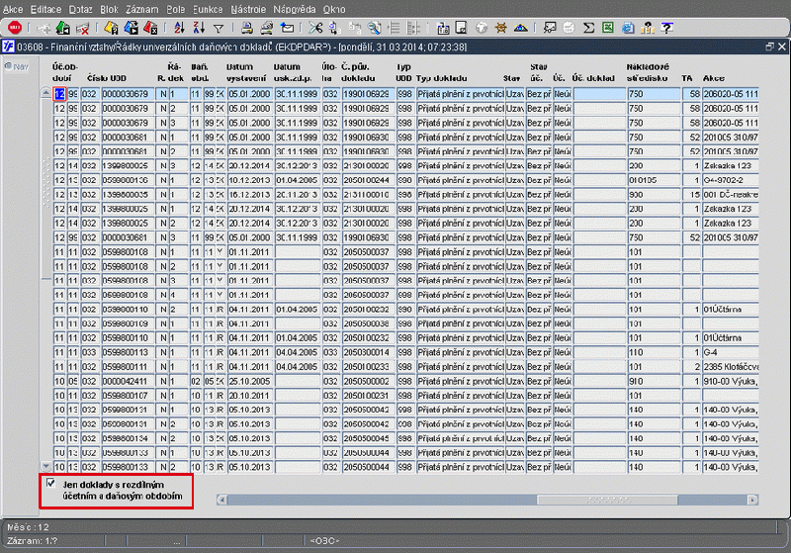This screenshot has width=791, height=553.
Task: Click the table scroll down arrow
Action: 45,466
